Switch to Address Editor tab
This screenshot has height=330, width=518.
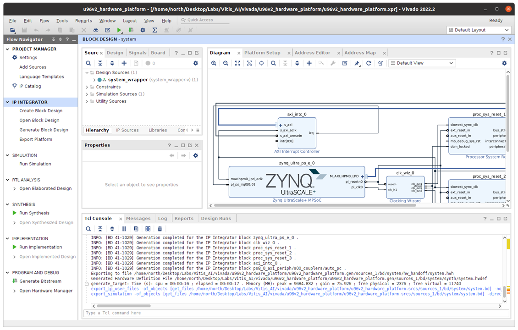pyautogui.click(x=313, y=53)
